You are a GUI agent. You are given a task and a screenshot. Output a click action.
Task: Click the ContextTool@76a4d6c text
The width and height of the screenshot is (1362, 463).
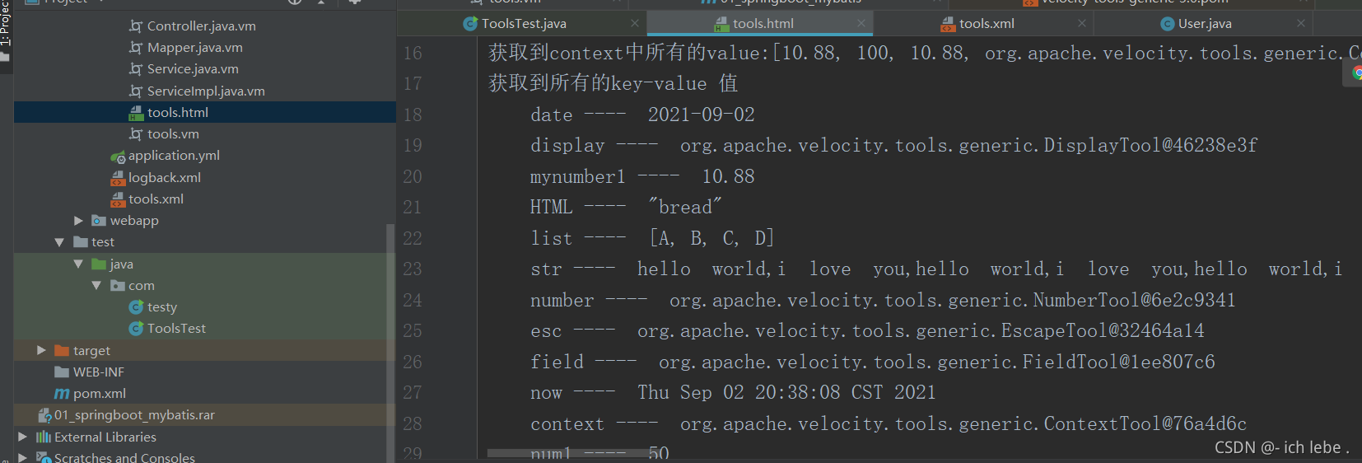[x=1145, y=424]
